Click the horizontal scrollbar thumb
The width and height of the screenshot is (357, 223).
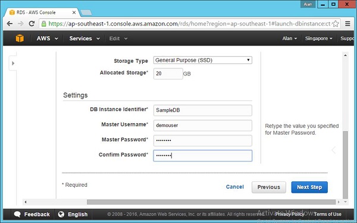pos(211,202)
